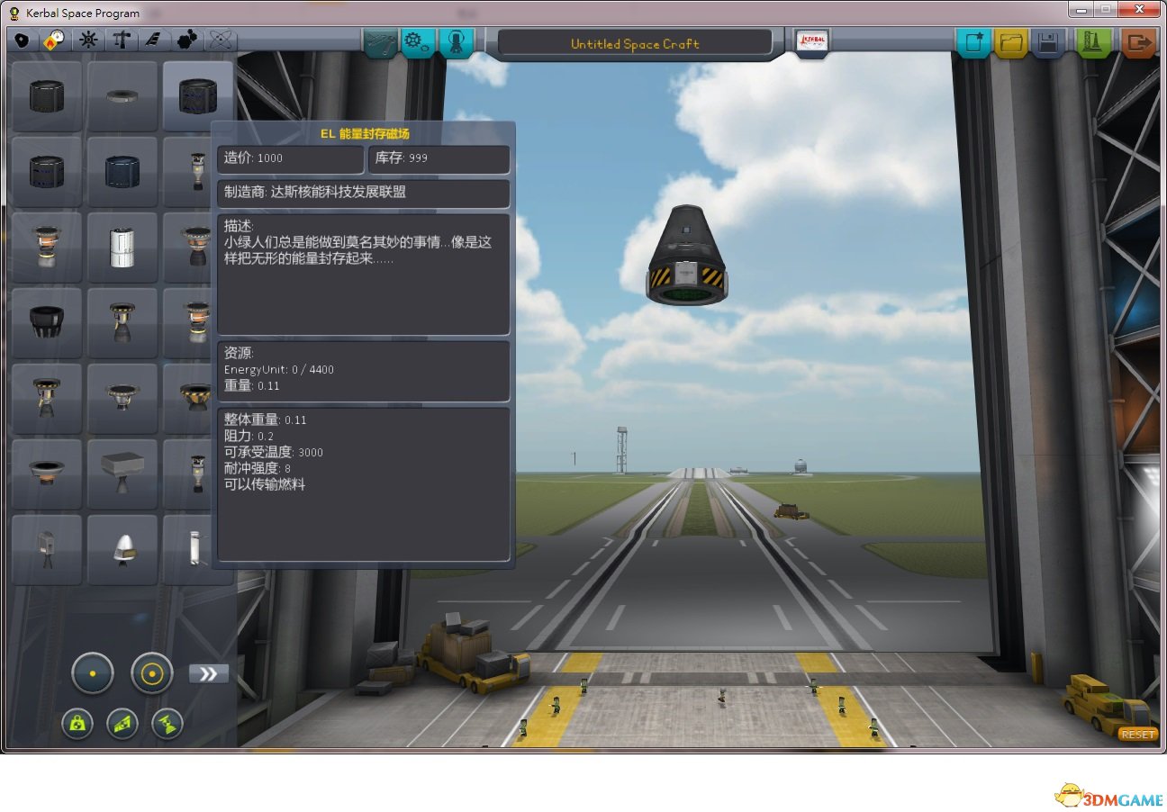Click the Untitled Space Craft name field
The height and width of the screenshot is (812, 1167).
coord(635,43)
